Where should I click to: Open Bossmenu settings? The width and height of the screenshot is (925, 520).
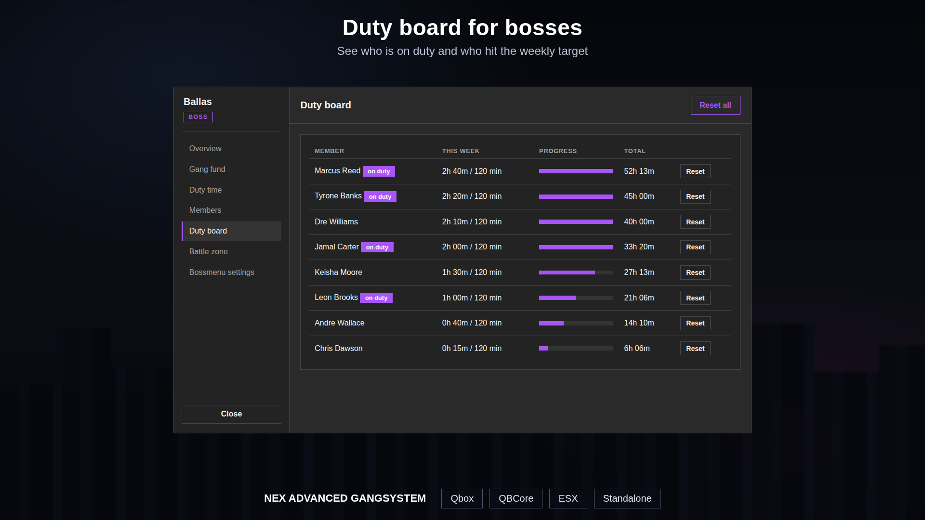(x=231, y=273)
